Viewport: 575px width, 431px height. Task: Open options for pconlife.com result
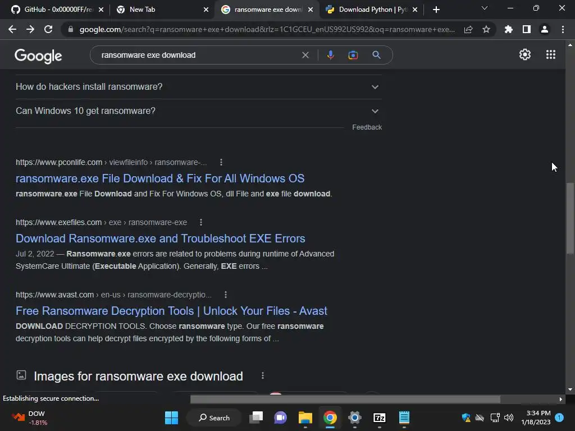pyautogui.click(x=221, y=162)
